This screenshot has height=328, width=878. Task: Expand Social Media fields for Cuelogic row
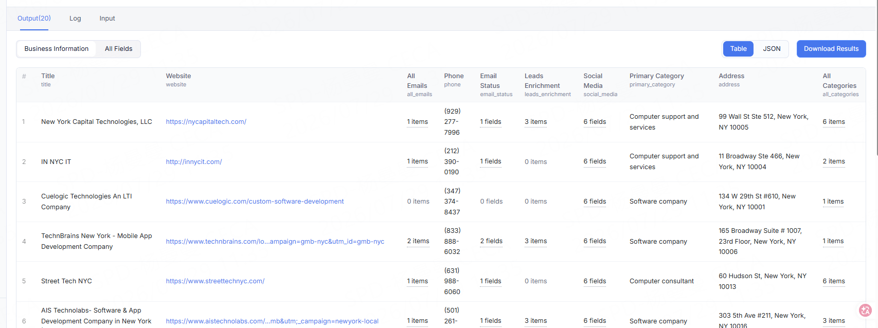[595, 202]
